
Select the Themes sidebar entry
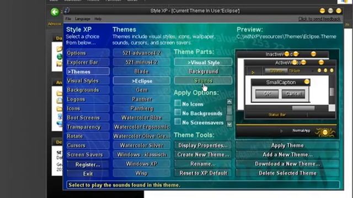(88, 71)
